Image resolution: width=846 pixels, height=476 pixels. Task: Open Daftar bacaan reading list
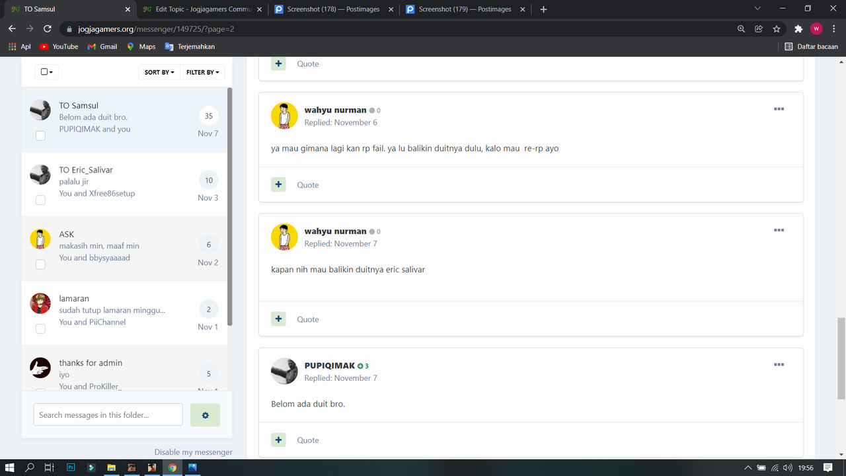click(811, 47)
